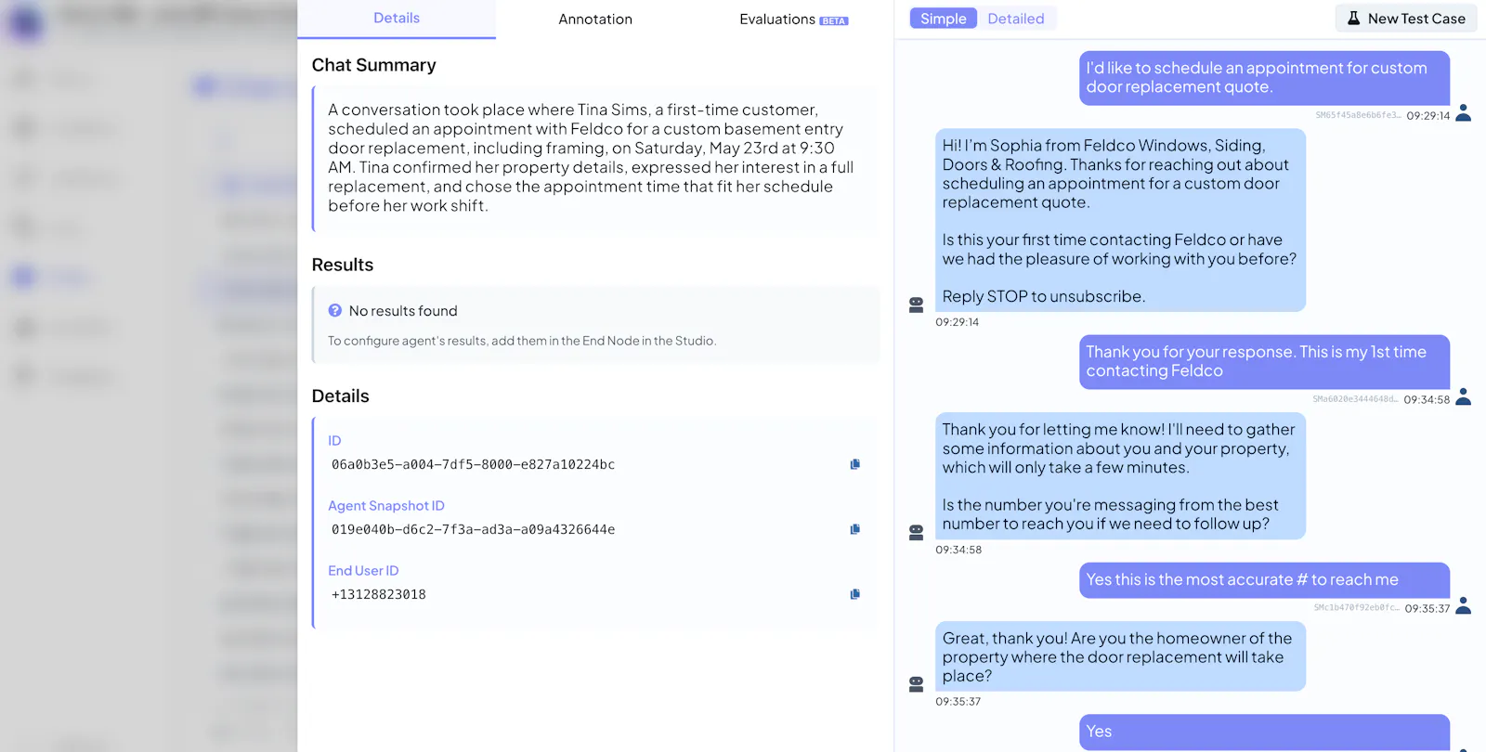Click timestamp 09:35:37 under homeowner question
Screen dimensions: 1486x752
point(958,702)
